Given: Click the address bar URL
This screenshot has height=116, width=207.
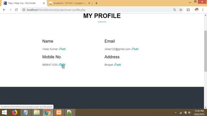Looking at the screenshot, I should (x=56, y=10).
